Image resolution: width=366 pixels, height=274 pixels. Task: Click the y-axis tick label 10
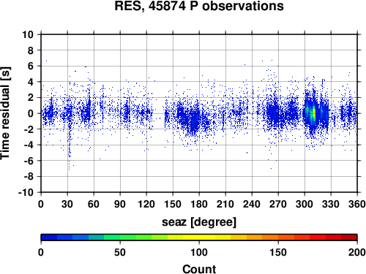pos(28,34)
